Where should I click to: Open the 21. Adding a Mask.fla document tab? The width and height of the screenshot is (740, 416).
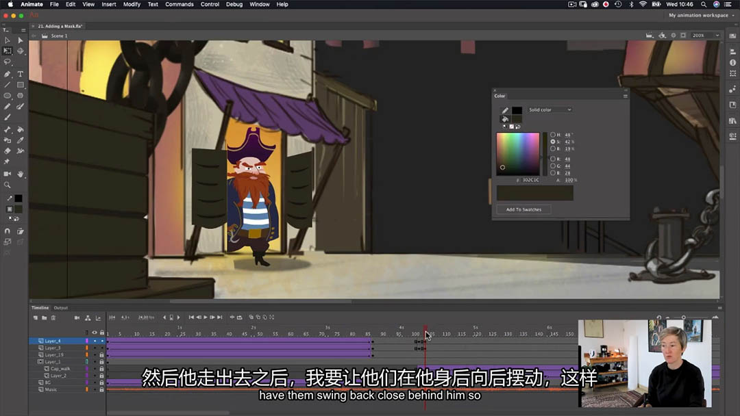point(60,27)
